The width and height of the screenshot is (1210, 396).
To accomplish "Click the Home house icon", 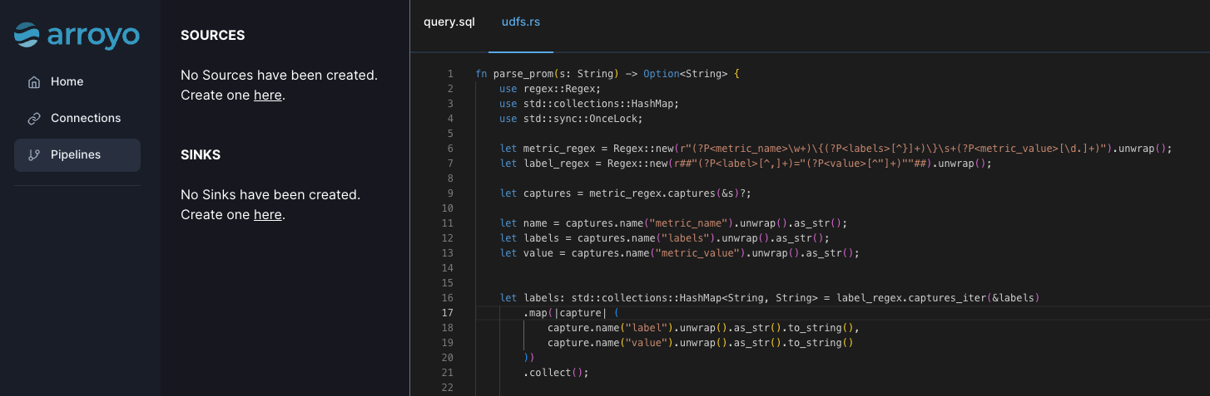I will [x=34, y=82].
